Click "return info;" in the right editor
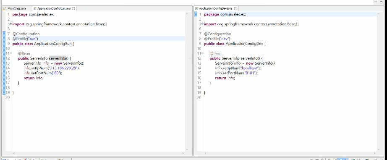 tap(225, 78)
